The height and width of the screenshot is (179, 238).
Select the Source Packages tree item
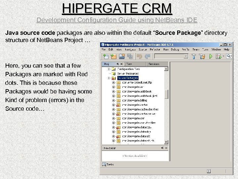pos(128,78)
